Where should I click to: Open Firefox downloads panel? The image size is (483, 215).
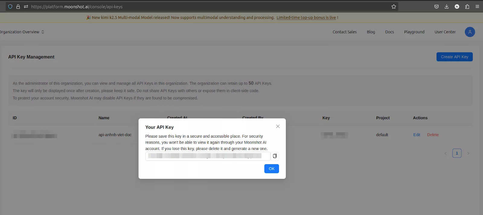pyautogui.click(x=446, y=7)
